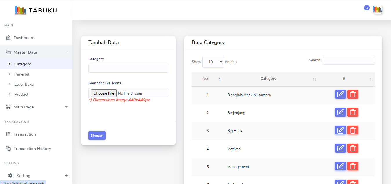Click the edit icon for Bianglala Anak Nusantara
Image resolution: width=391 pixels, height=184 pixels.
coord(340,95)
